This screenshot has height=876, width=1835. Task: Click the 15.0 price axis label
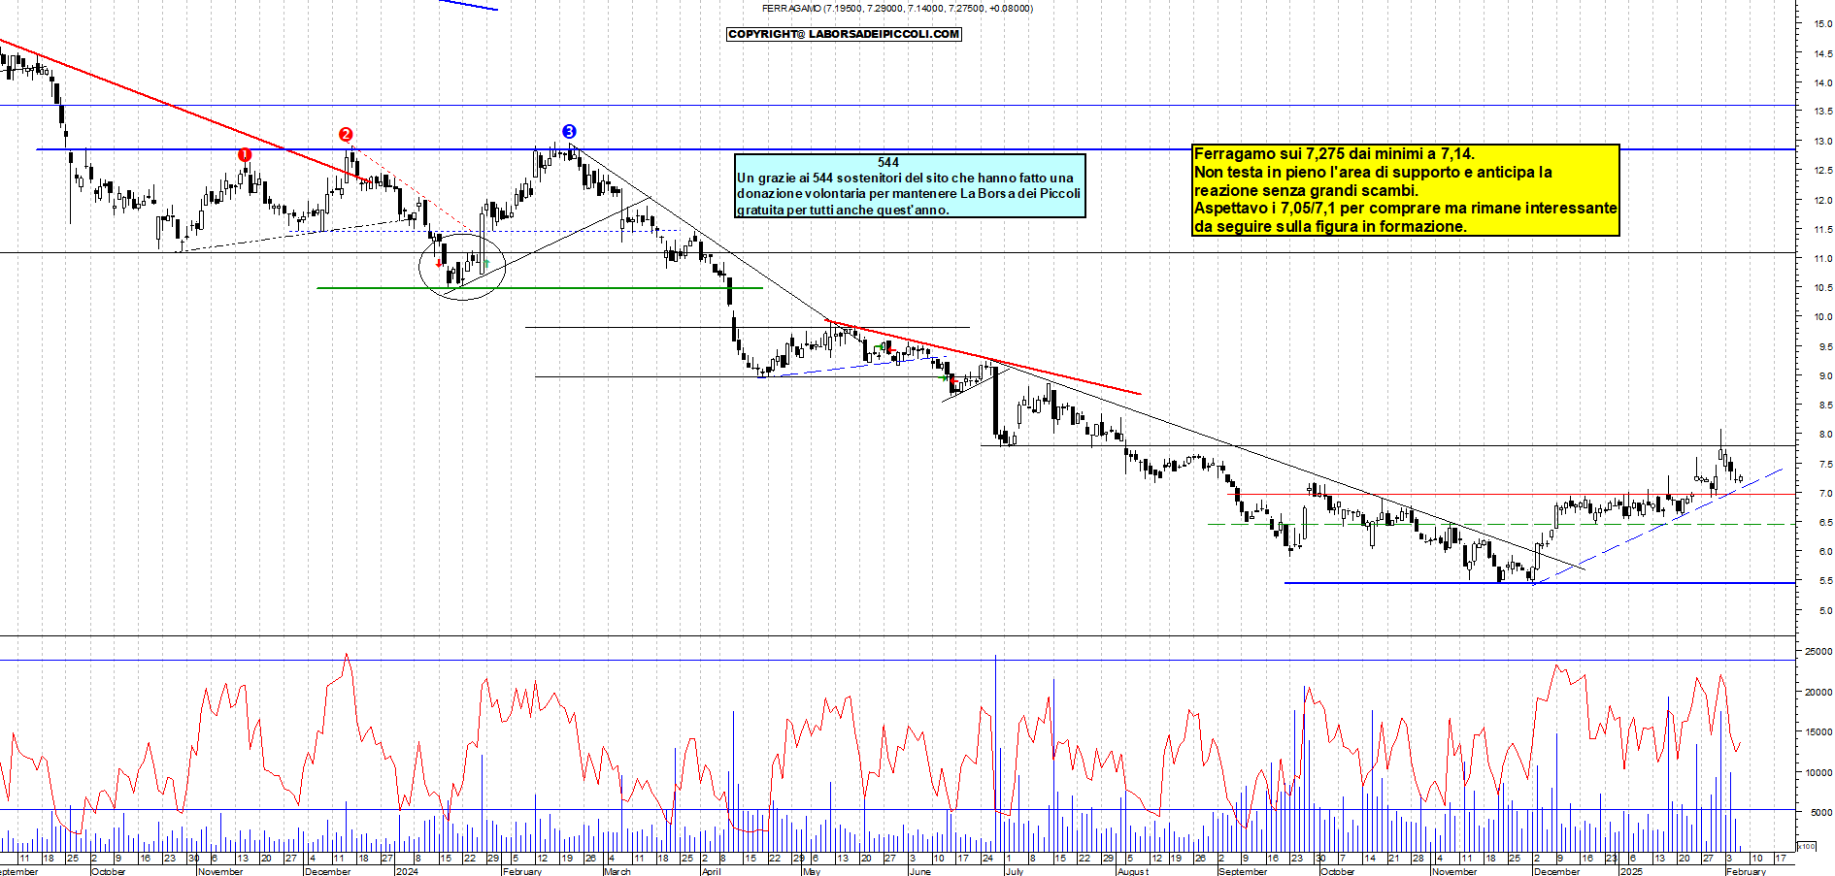1822,24
